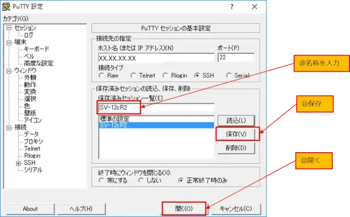Collapse the セッション tree node

(x=9, y=28)
